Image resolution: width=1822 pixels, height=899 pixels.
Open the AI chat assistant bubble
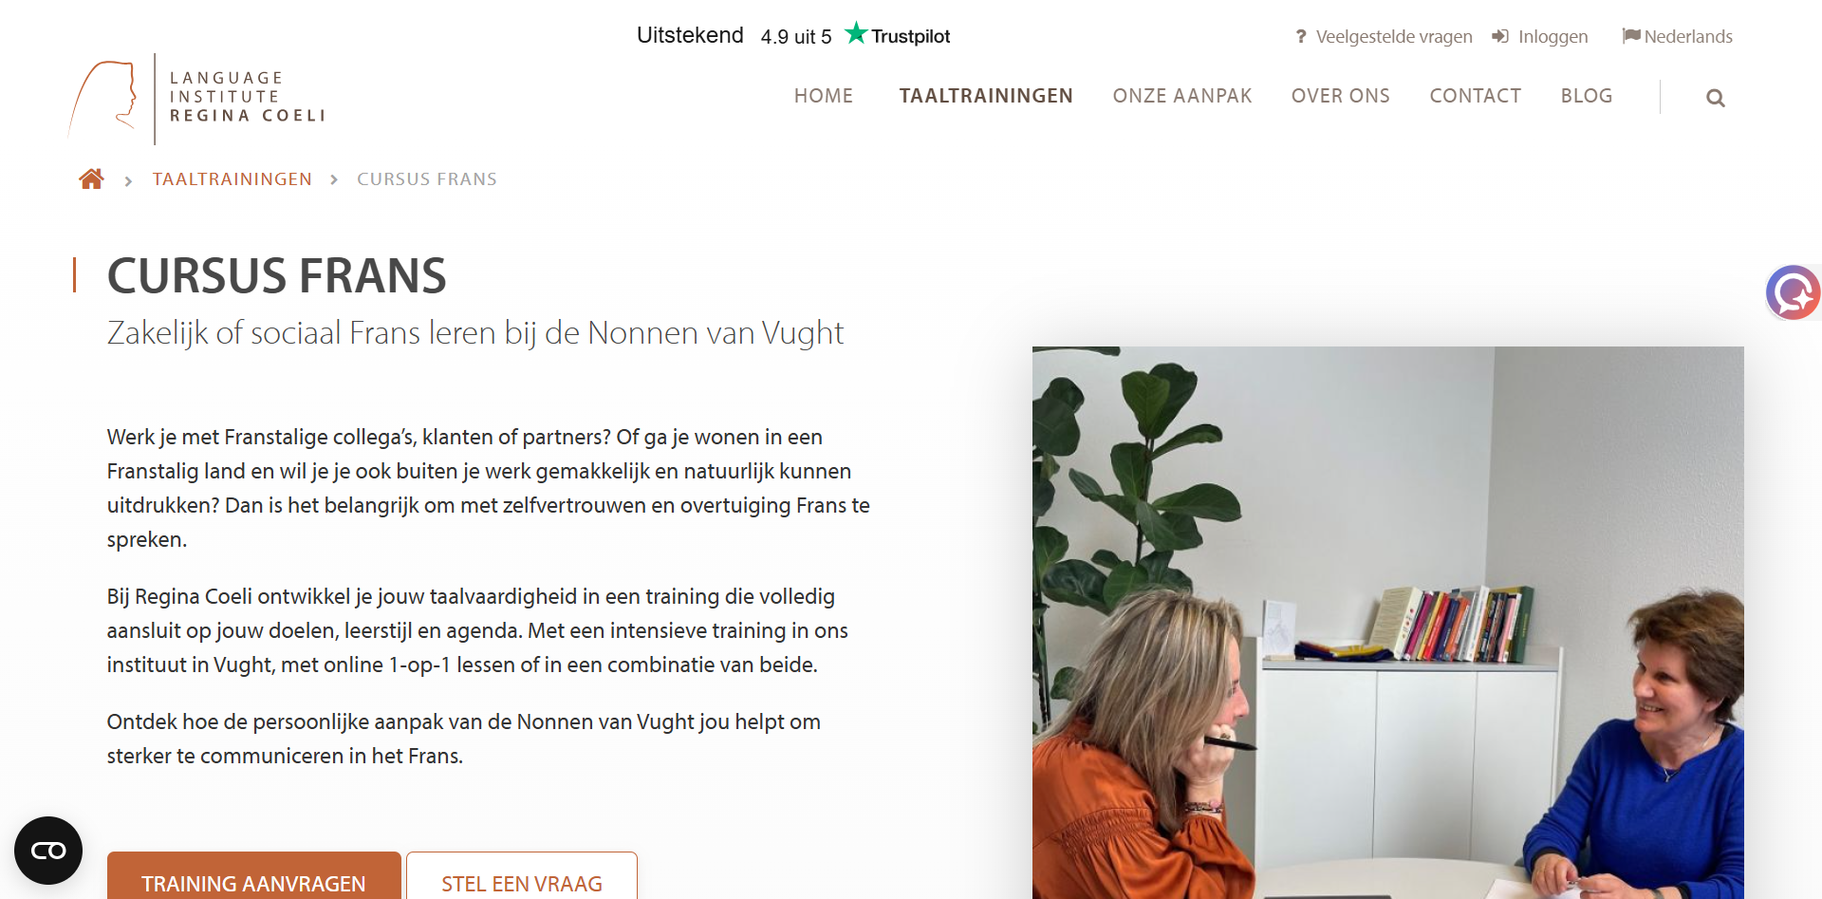pyautogui.click(x=1793, y=292)
